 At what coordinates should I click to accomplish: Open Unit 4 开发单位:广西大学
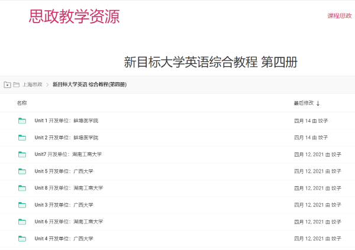click(64, 239)
